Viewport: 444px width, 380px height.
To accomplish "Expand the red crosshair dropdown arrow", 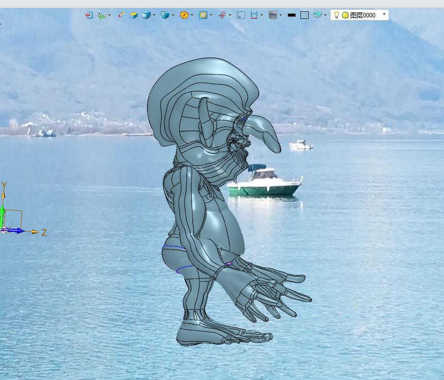I will pyautogui.click(x=230, y=15).
